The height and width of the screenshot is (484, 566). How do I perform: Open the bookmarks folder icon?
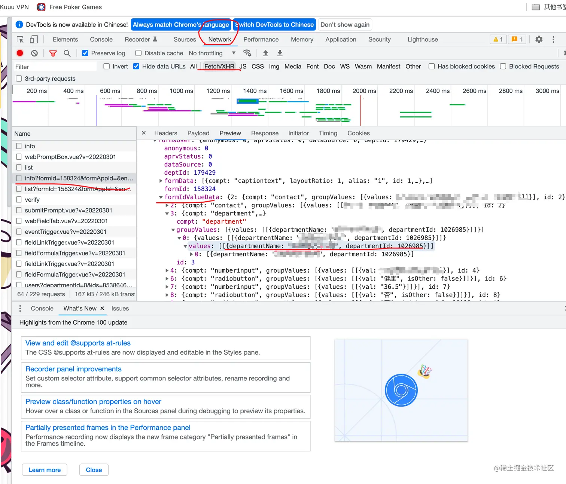click(536, 7)
